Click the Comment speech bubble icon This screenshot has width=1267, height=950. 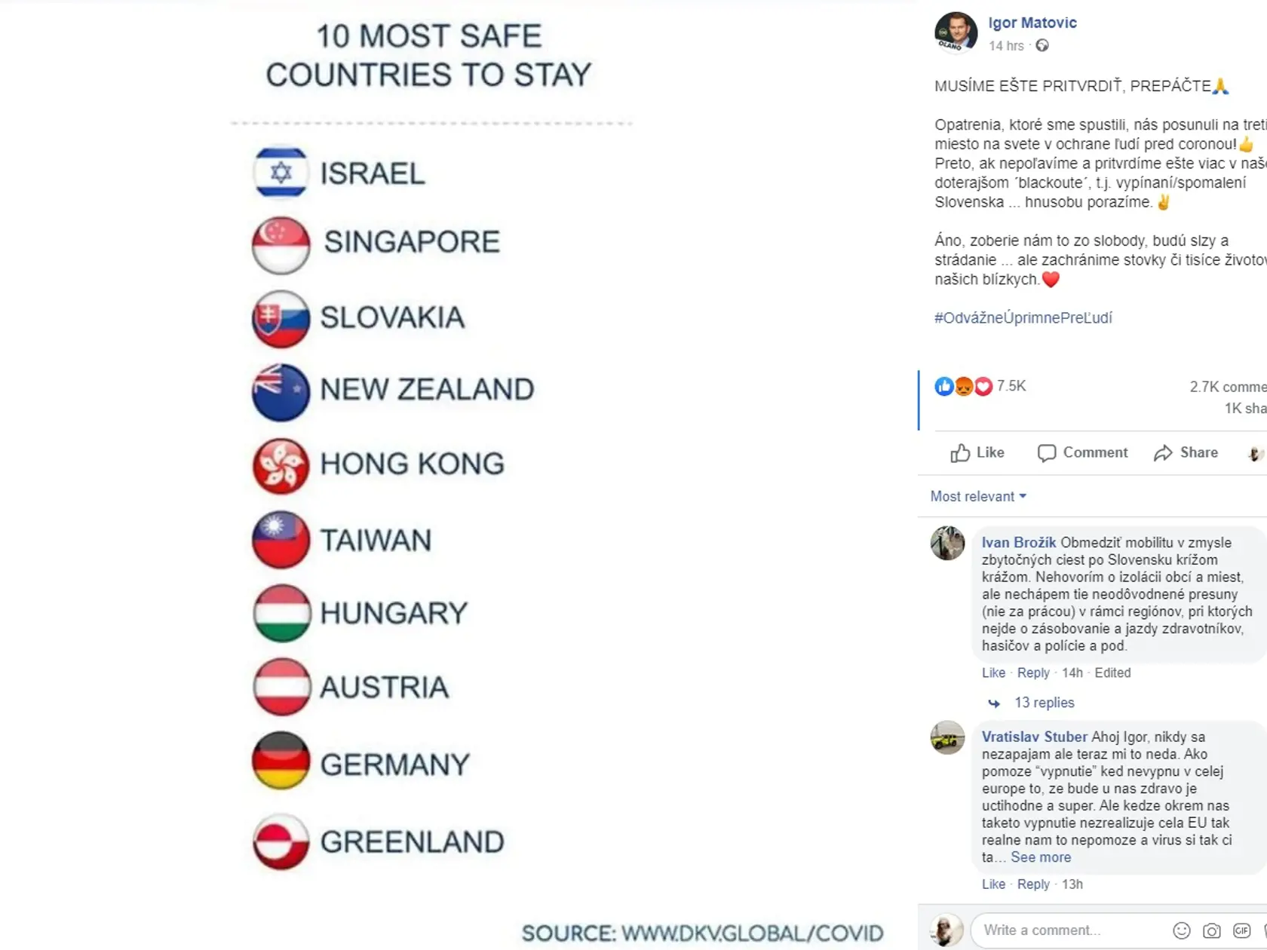[1046, 453]
